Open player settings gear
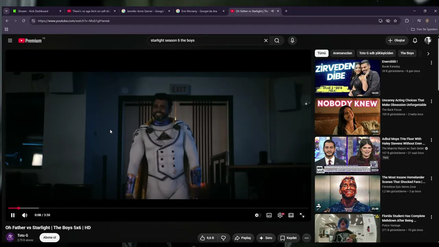The image size is (439, 247). coord(280,215)
